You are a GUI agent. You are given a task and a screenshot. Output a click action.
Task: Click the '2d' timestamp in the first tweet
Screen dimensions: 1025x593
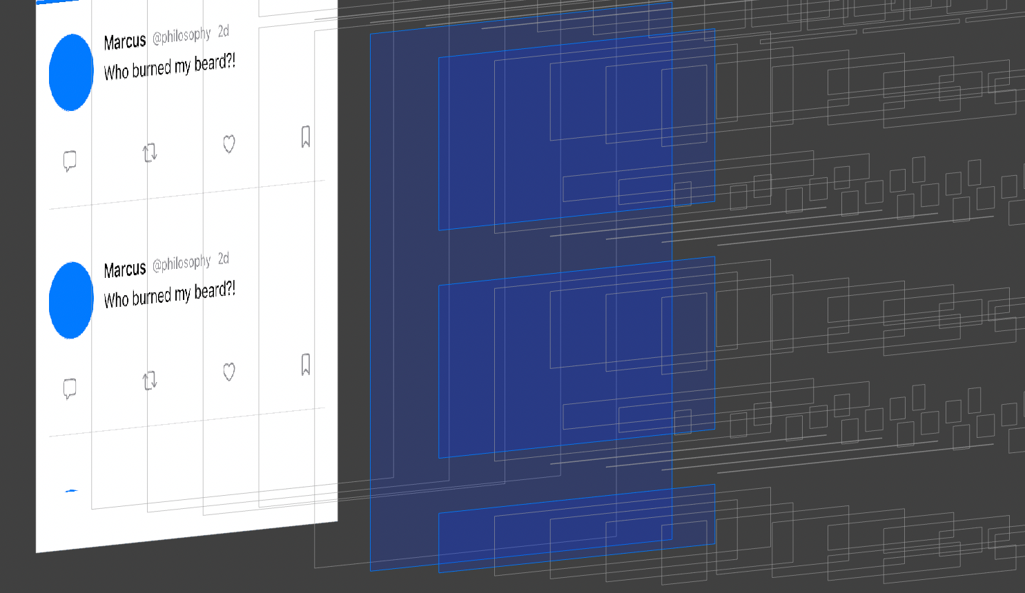pyautogui.click(x=224, y=31)
